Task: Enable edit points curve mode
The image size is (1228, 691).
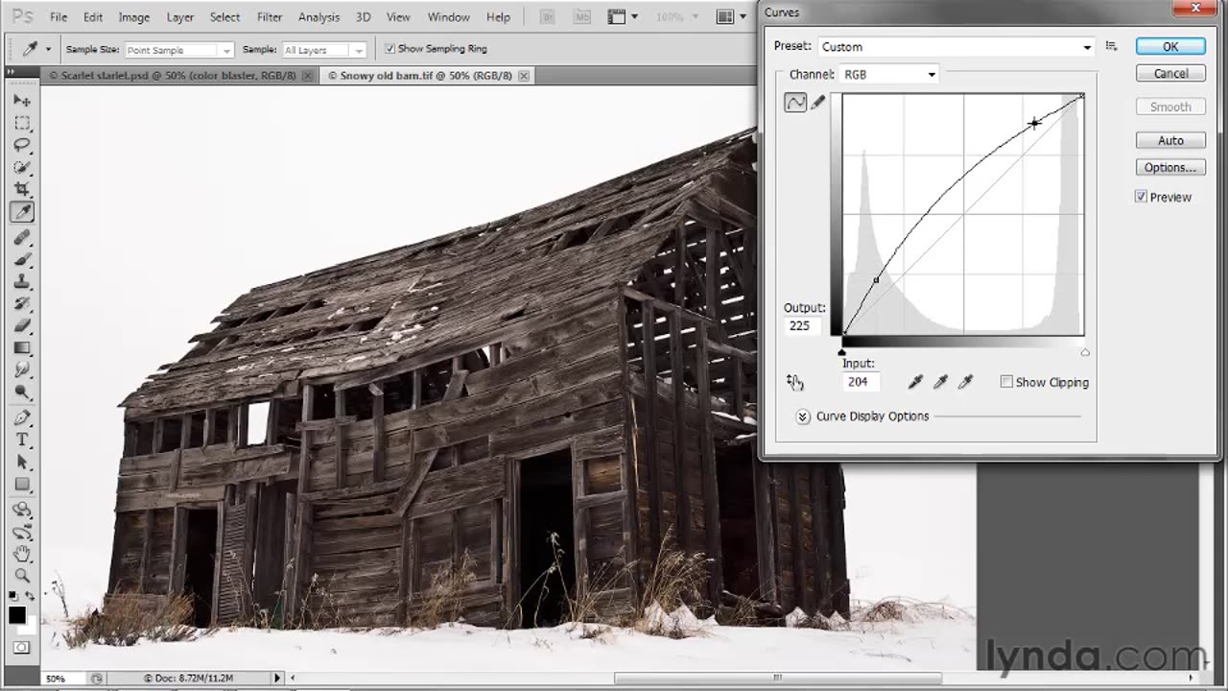Action: [795, 103]
